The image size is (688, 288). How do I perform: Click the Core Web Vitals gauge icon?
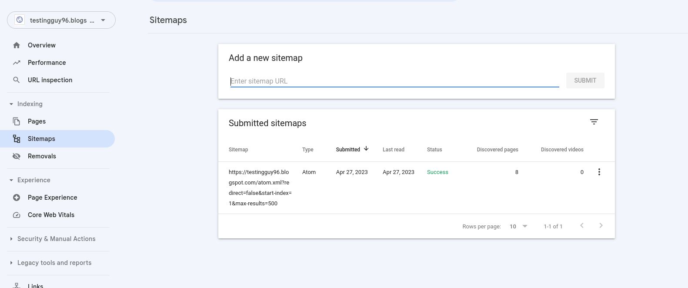pyautogui.click(x=17, y=215)
